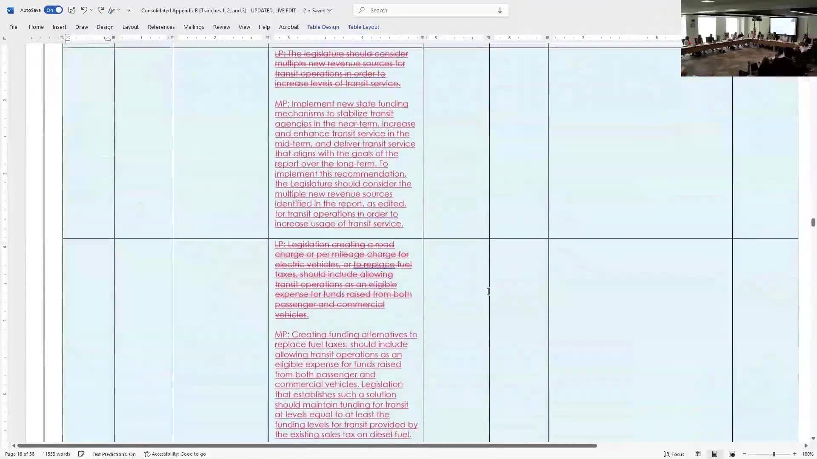Switch to Web Layout view icon

(x=731, y=454)
